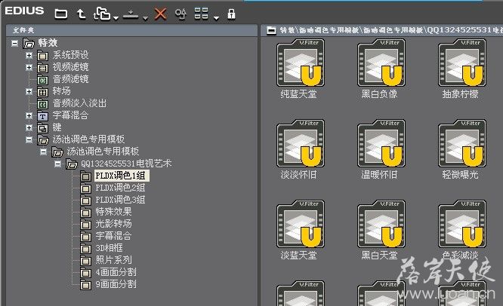Click the red X delete icon
The height and width of the screenshot is (306, 503).
pyautogui.click(x=160, y=14)
